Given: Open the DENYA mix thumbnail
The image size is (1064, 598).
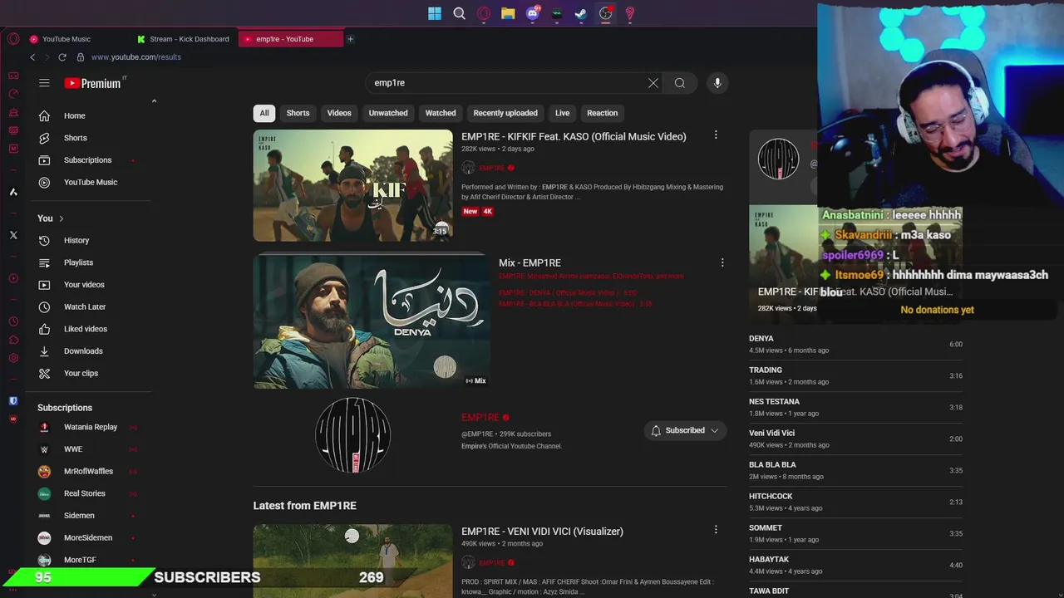Looking at the screenshot, I should tap(372, 321).
